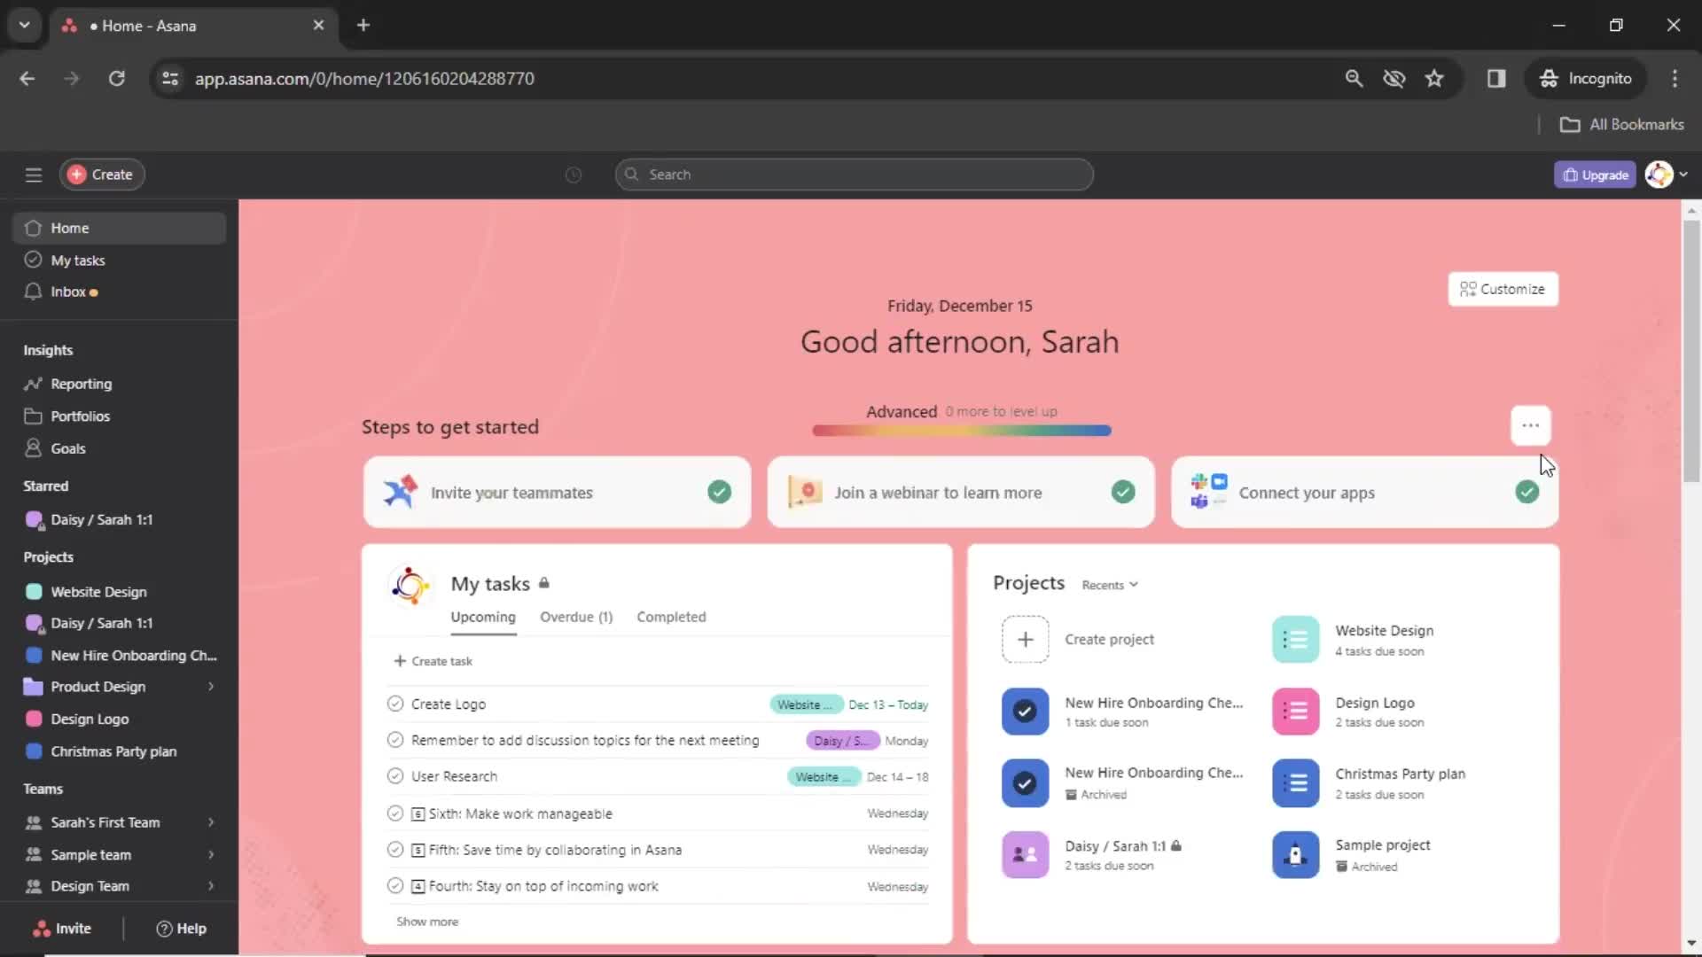Reload the page with refresh icon
This screenshot has height=957, width=1702.
pos(116,79)
